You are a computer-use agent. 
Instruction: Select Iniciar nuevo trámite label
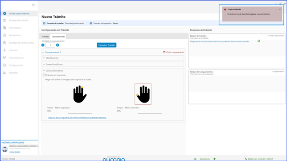point(19,13)
